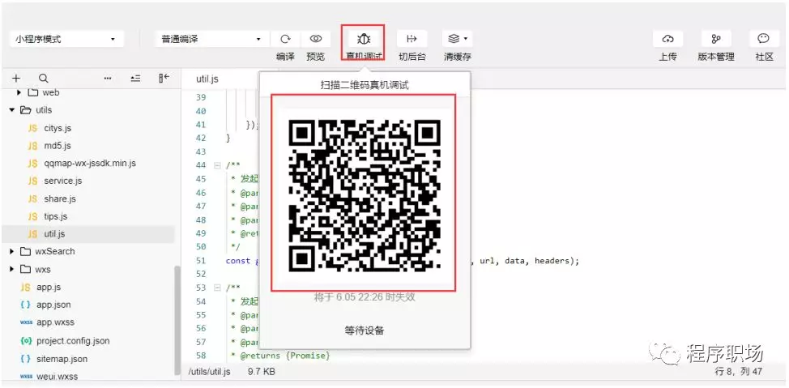Click the hide file tree panel icon
The width and height of the screenshot is (789, 388).
164,78
